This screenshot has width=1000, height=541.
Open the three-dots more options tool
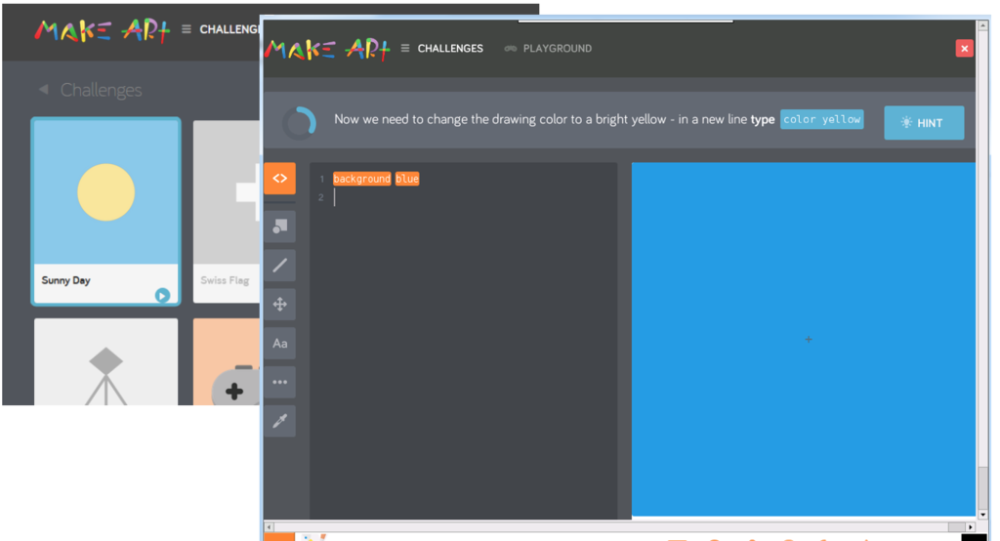pos(280,382)
